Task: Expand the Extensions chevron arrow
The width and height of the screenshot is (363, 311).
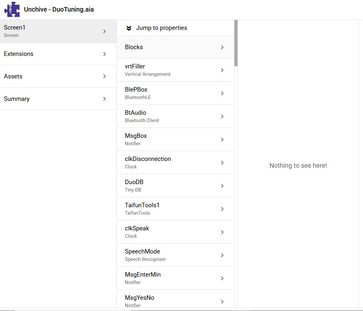Action: (105, 54)
